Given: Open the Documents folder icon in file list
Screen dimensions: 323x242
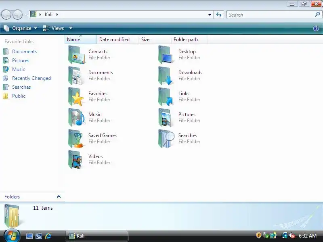Looking at the screenshot, I should [76, 76].
